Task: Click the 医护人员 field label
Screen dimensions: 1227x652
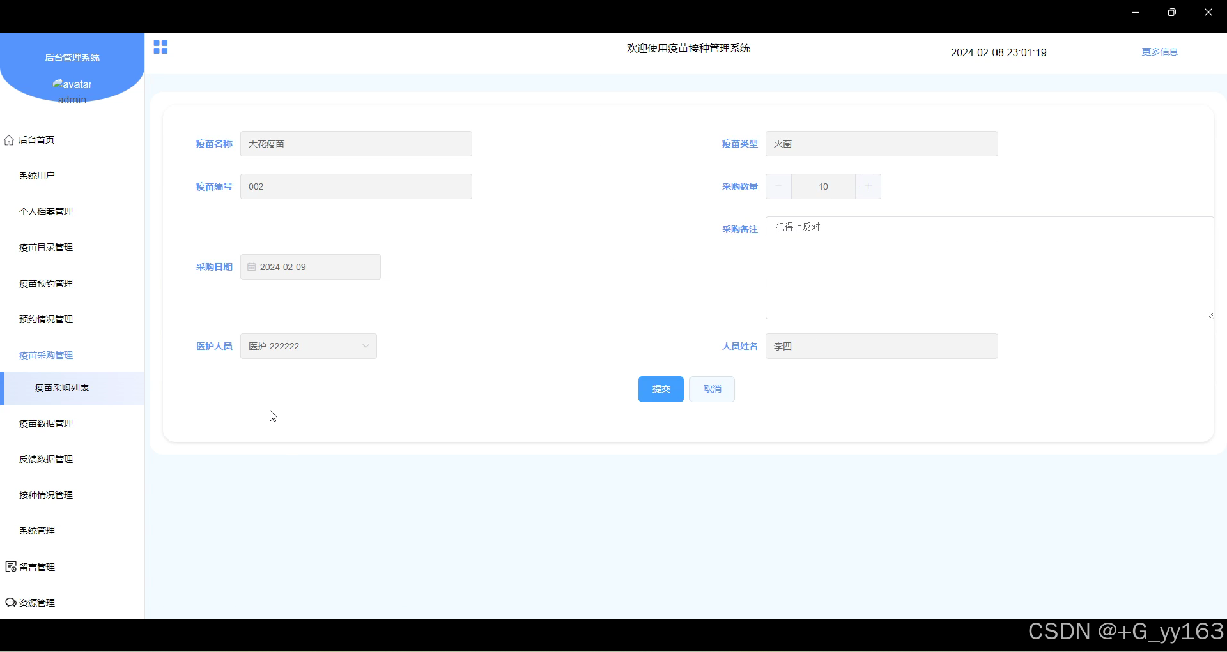Action: click(x=214, y=346)
